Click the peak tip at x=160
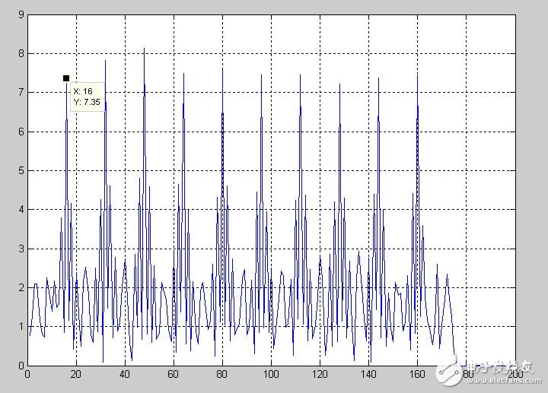Image resolution: width=548 pixels, height=393 pixels. (x=417, y=75)
